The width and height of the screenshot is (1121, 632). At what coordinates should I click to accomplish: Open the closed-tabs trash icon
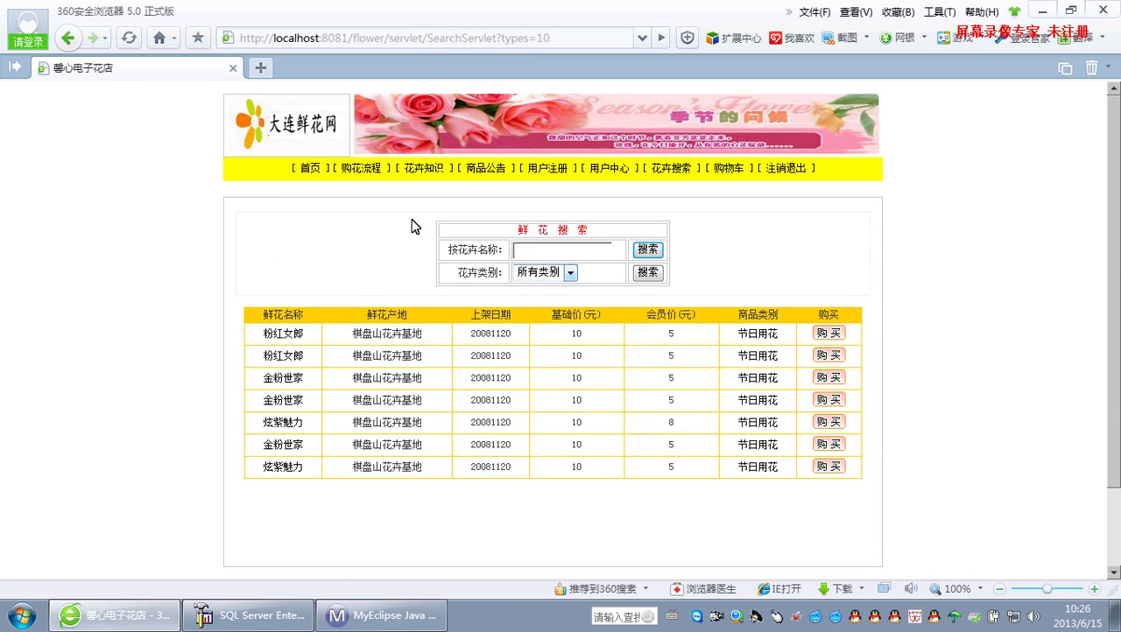click(x=1091, y=67)
